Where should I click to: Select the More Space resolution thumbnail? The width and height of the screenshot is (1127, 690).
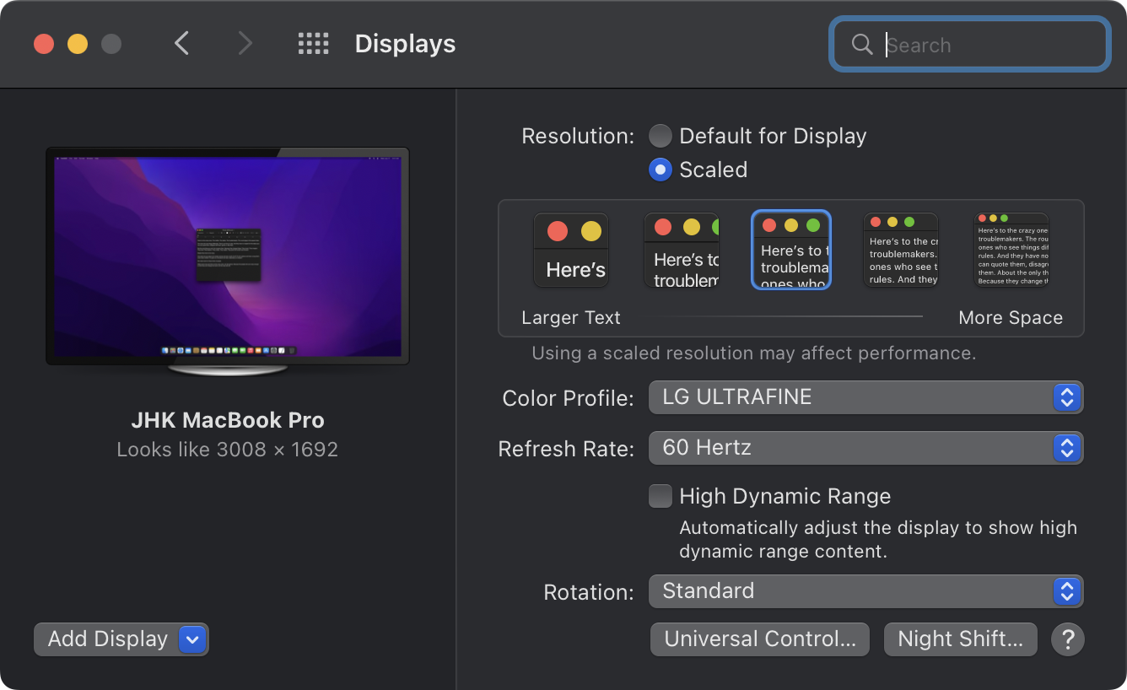pyautogui.click(x=1011, y=250)
